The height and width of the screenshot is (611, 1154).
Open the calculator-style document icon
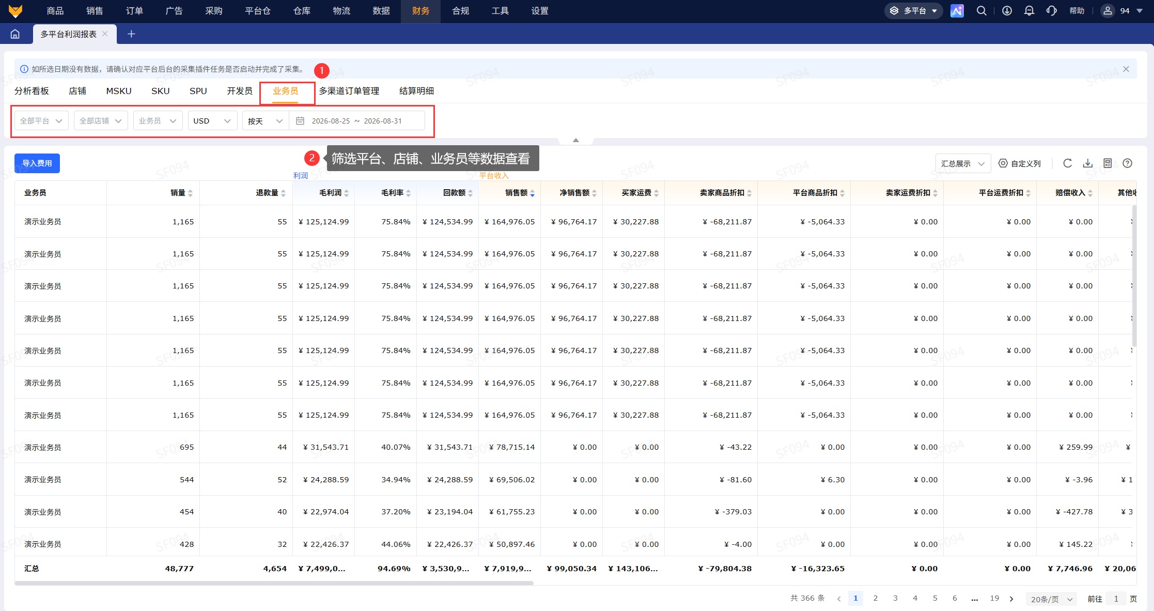1108,163
